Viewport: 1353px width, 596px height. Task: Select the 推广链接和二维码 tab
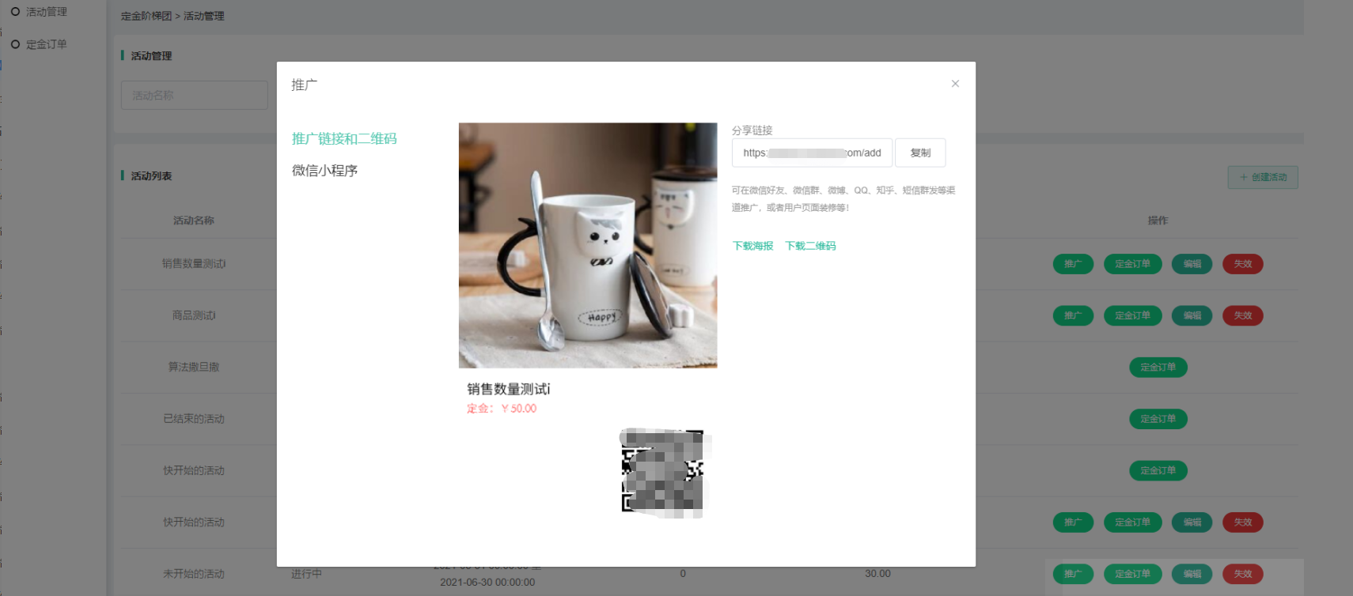point(344,139)
